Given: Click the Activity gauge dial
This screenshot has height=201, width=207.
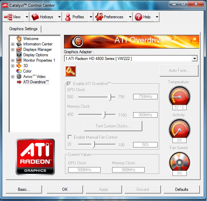Looking at the screenshot, I should tap(180, 129).
